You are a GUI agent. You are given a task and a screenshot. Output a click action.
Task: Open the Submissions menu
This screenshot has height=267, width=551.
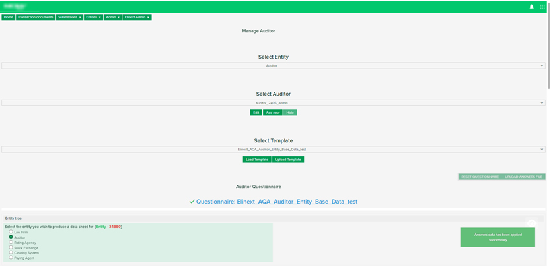[x=69, y=17]
